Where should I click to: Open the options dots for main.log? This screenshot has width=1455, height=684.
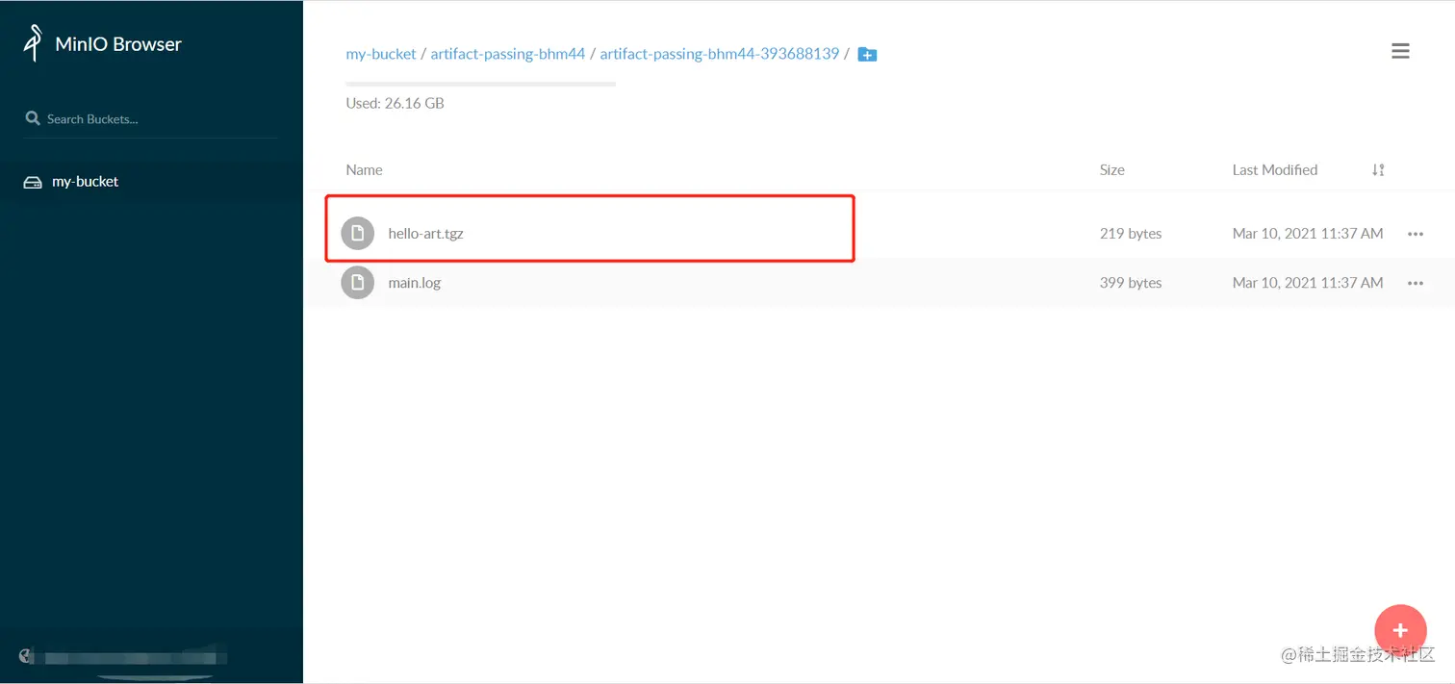tap(1415, 284)
